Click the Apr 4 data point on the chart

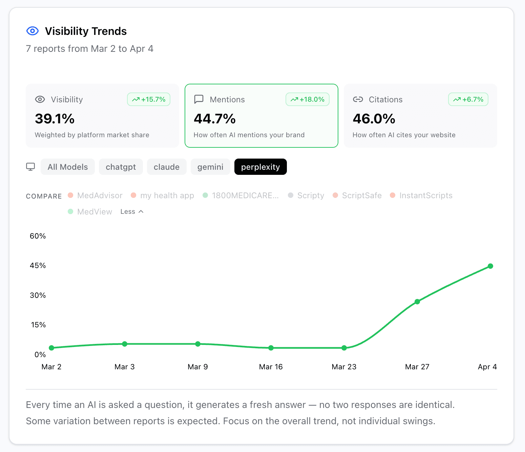click(490, 266)
